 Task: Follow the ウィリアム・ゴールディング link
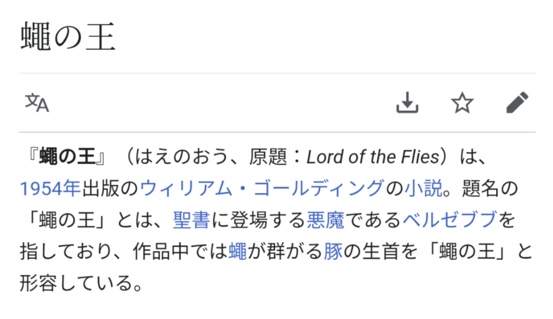click(262, 188)
